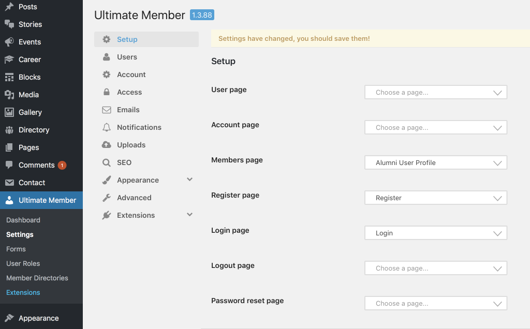
Task: Click the Uploads cloud icon
Action: coord(107,144)
